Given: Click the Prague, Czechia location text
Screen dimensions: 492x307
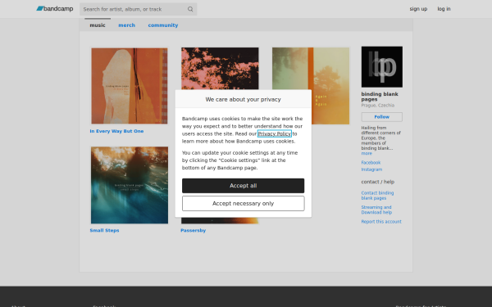Looking at the screenshot, I should [378, 106].
